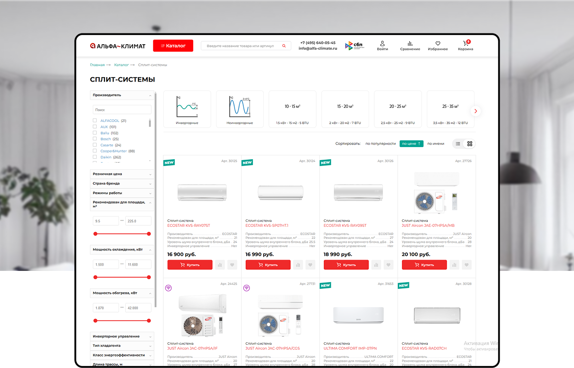Click Wi-Fi badge on JAC-07HPSA/CGS card
The width and height of the screenshot is (574, 368).
tap(247, 288)
